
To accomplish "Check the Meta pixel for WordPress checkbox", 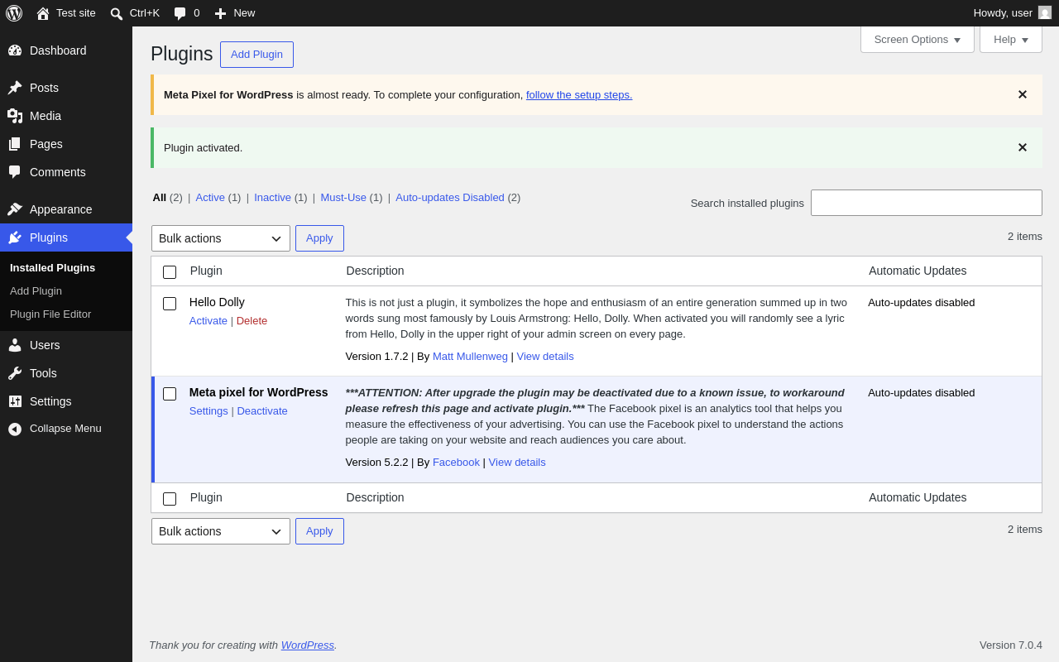I will pos(170,394).
